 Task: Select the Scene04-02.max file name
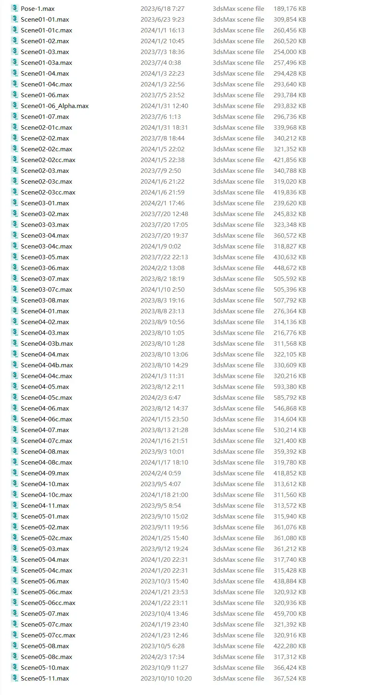pyautogui.click(x=45, y=322)
